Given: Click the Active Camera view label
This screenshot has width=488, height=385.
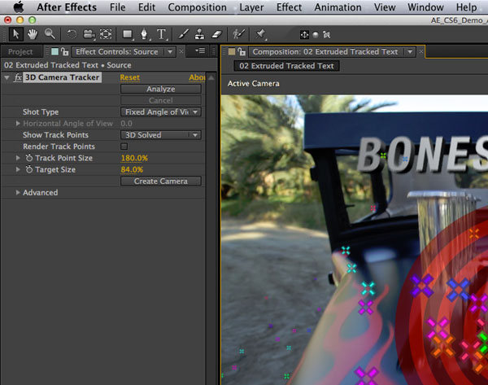Looking at the screenshot, I should coord(253,84).
